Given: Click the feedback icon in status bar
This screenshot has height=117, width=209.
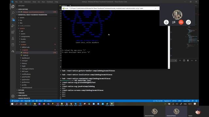Looking at the screenshot, I should click(x=193, y=101).
